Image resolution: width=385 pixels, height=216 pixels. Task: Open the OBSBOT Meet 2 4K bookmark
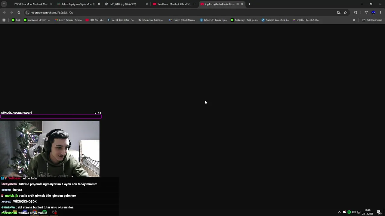coord(305,20)
